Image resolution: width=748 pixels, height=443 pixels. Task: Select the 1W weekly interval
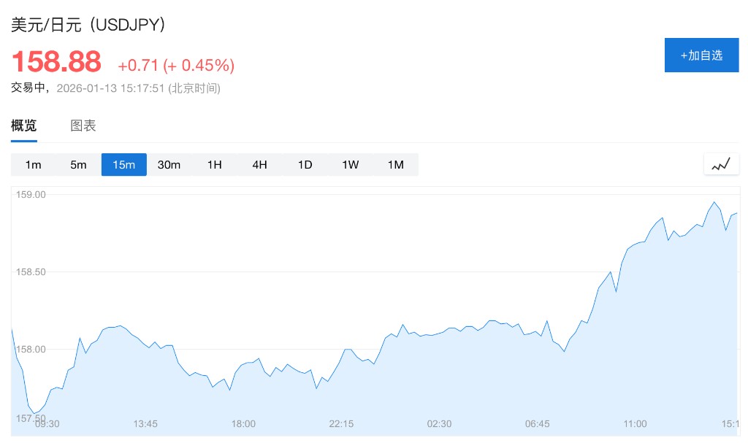[351, 165]
